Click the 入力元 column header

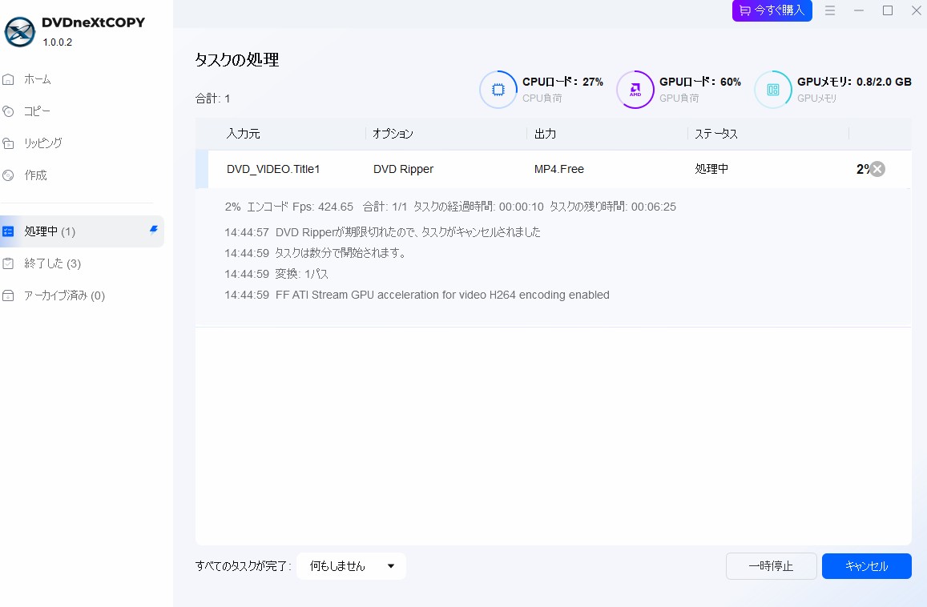243,134
